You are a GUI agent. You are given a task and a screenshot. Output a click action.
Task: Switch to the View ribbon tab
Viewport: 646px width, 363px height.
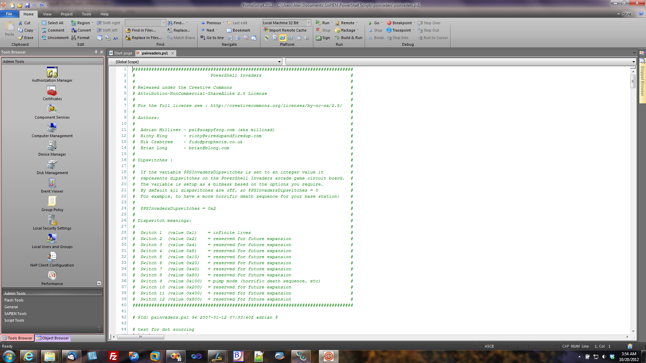click(x=47, y=14)
